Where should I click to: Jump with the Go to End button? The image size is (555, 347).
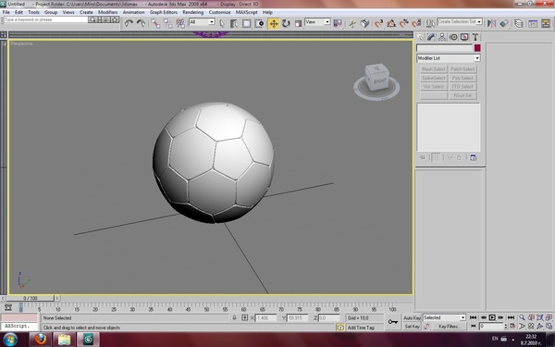tap(511, 317)
